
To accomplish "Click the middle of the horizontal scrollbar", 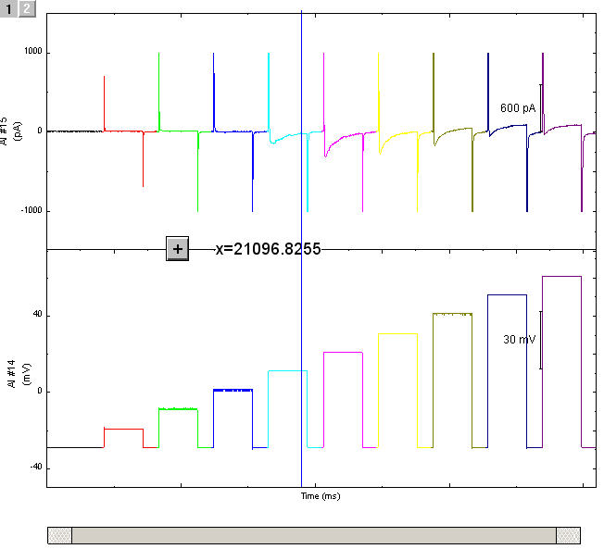I will [313, 536].
